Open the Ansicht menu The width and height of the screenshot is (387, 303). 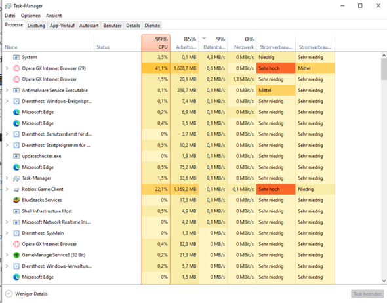(x=54, y=16)
